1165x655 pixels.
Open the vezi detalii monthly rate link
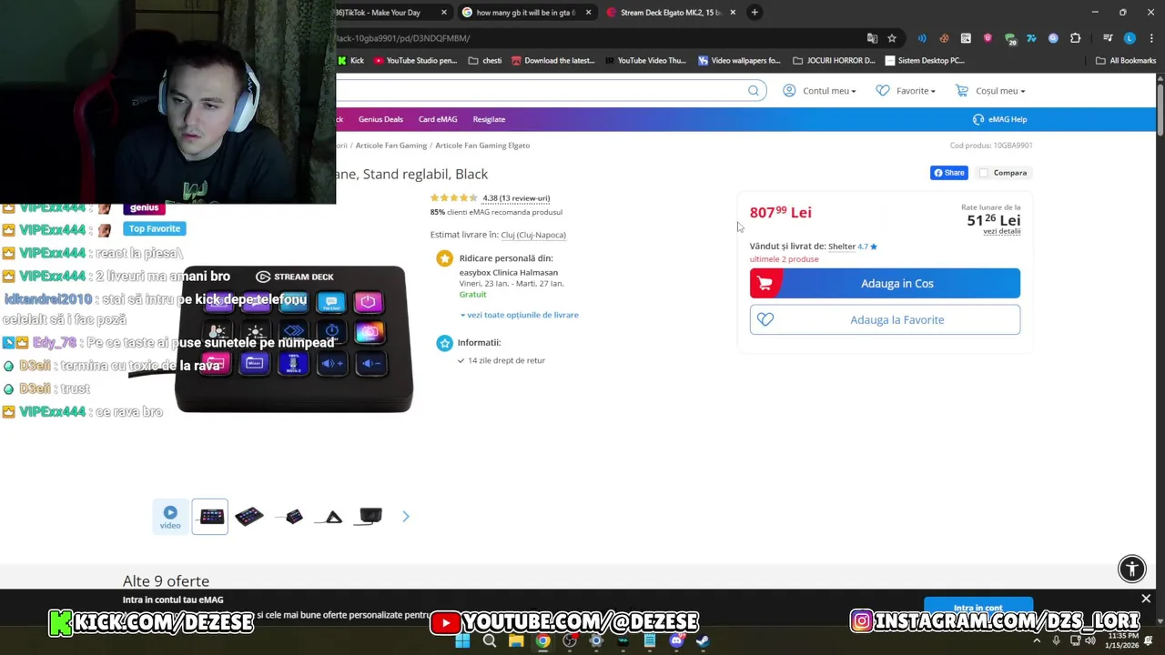(x=1001, y=231)
